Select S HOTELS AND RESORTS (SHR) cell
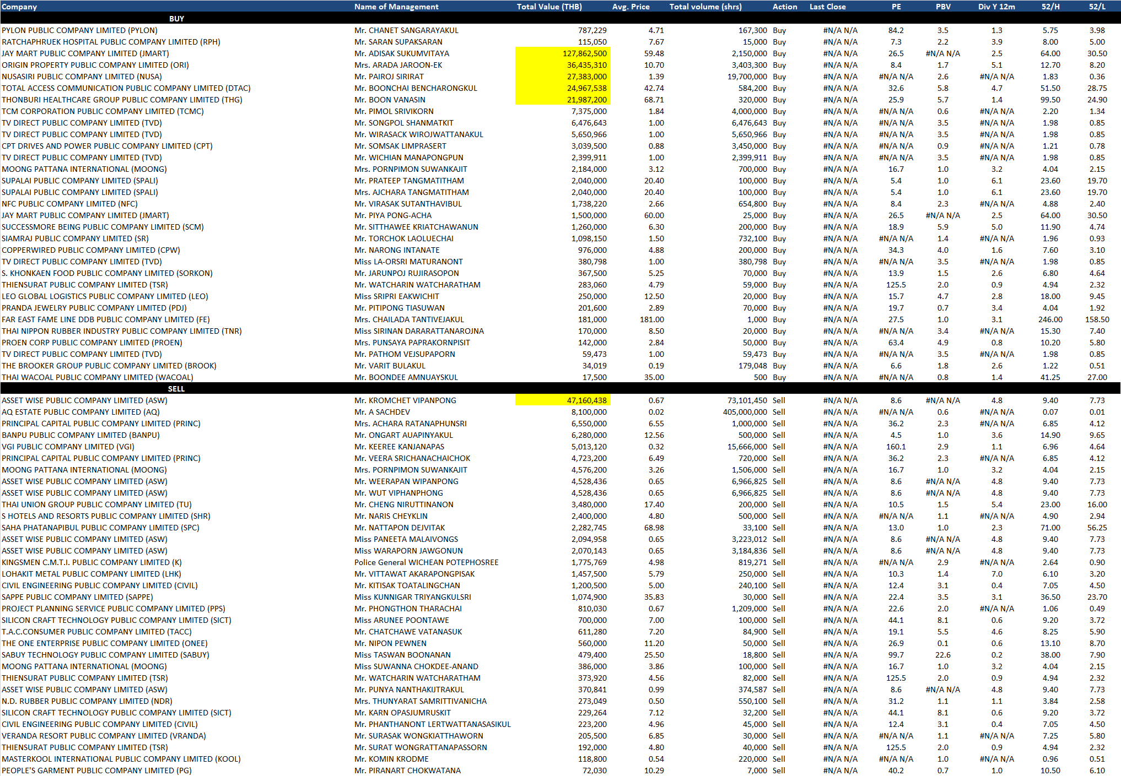Image resolution: width=1121 pixels, height=776 pixels. coord(106,516)
